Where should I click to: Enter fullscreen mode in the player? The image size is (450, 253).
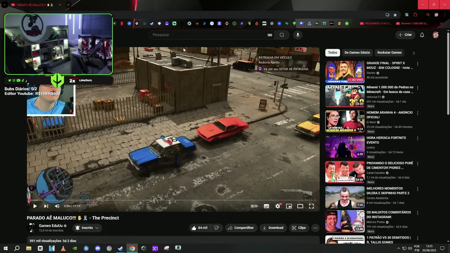(x=311, y=206)
